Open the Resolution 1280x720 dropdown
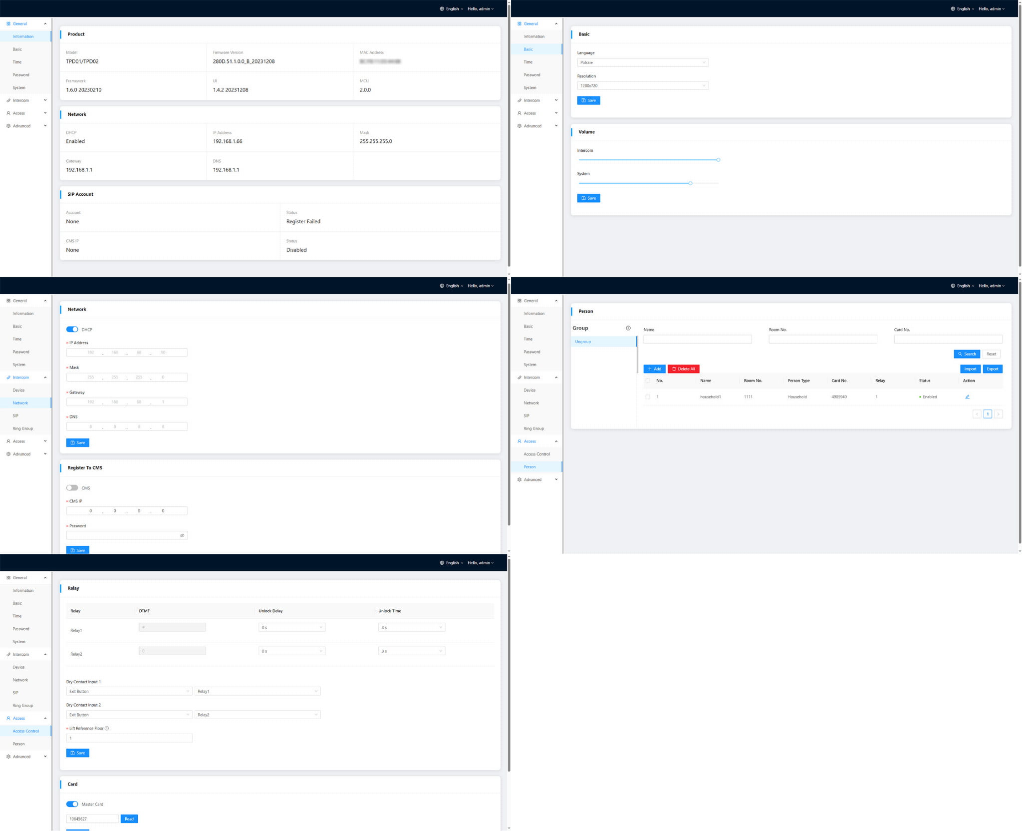This screenshot has height=831, width=1022. [x=642, y=86]
